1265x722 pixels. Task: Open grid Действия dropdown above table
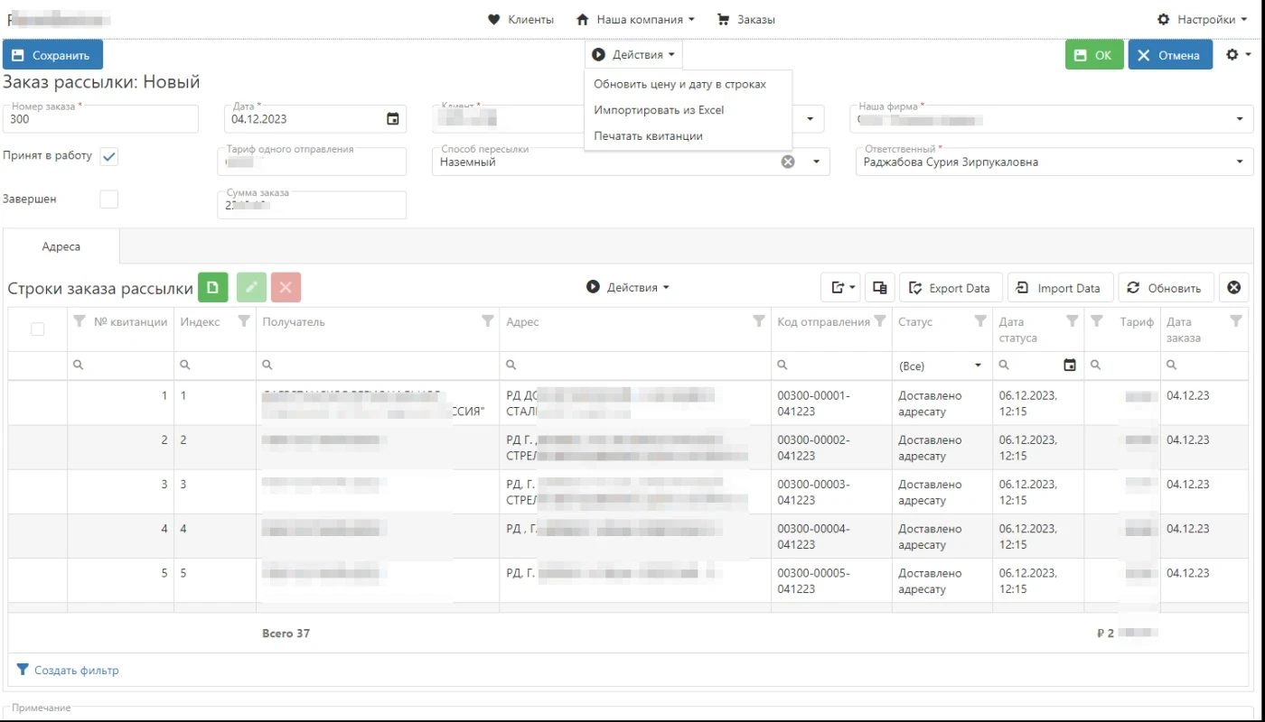pyautogui.click(x=628, y=287)
